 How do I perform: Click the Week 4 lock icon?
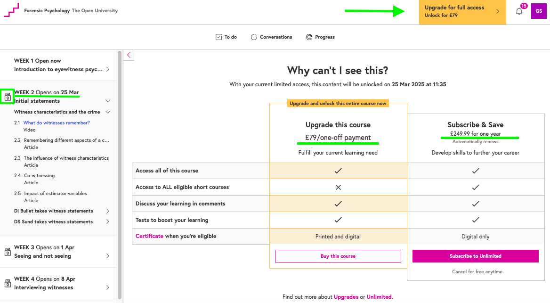(8, 284)
